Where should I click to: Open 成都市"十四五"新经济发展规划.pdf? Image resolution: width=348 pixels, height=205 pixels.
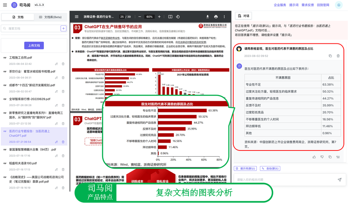pos(32,85)
